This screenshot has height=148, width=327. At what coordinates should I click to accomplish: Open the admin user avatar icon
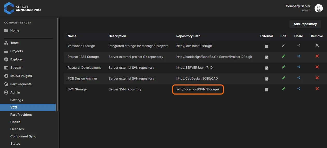tap(319, 8)
